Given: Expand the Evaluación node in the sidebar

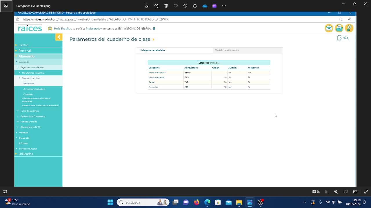Looking at the screenshot, I should (17, 138).
